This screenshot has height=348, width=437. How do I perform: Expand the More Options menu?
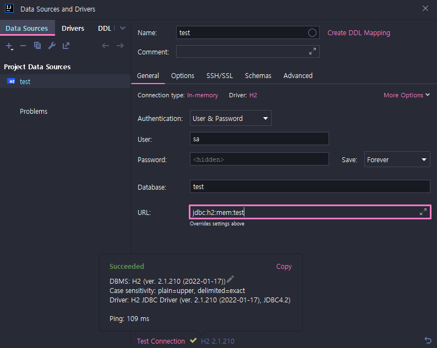407,95
